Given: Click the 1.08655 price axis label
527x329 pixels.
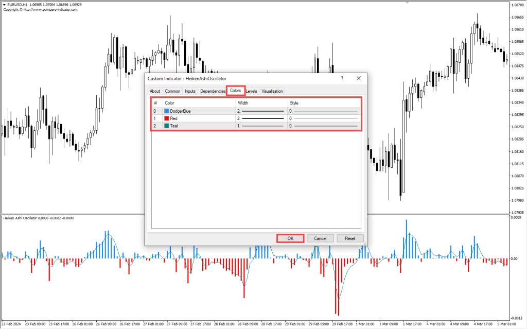Looking at the screenshot, I should pos(518,17).
